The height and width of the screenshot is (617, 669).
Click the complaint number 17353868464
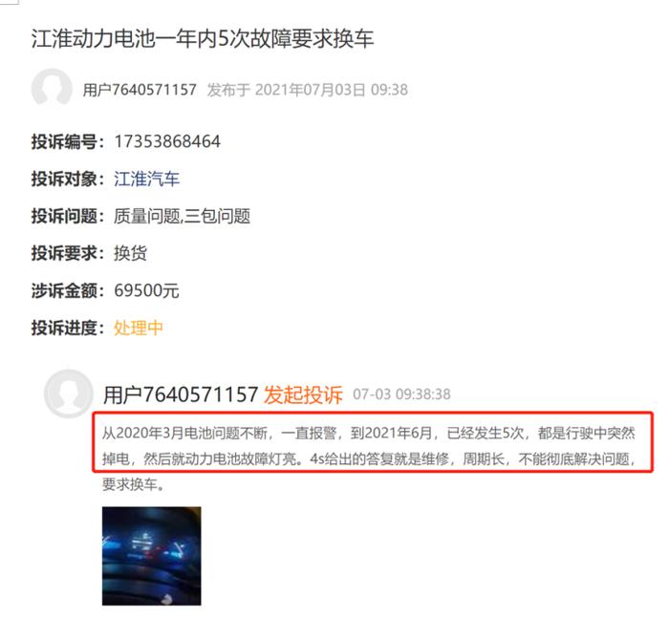(x=167, y=141)
